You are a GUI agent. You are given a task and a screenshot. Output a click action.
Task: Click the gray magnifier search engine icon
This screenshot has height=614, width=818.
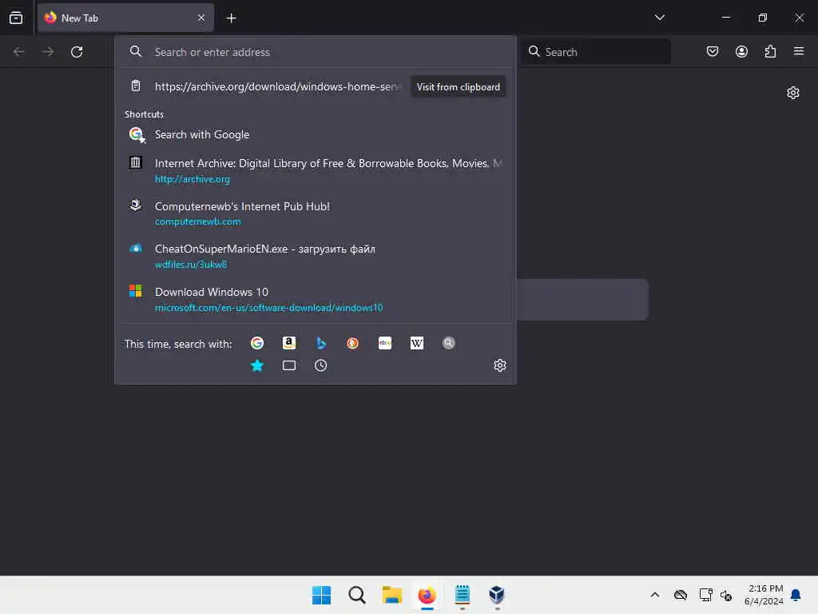click(x=449, y=343)
